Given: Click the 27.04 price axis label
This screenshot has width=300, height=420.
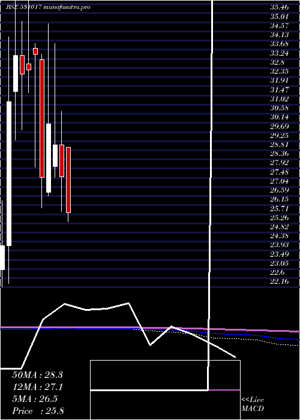Looking at the screenshot, I should pos(279,182).
